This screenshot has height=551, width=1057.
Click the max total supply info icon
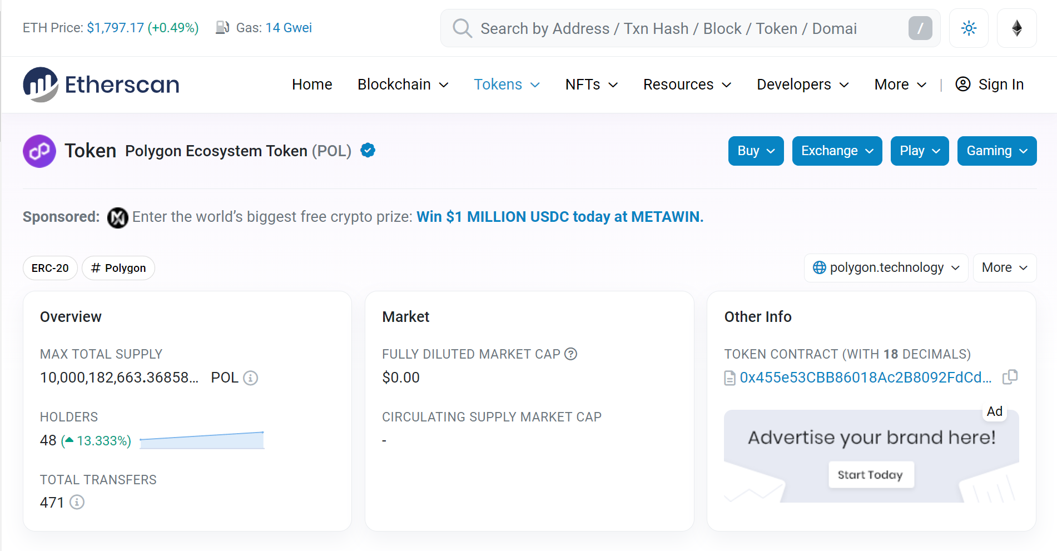pyautogui.click(x=251, y=378)
